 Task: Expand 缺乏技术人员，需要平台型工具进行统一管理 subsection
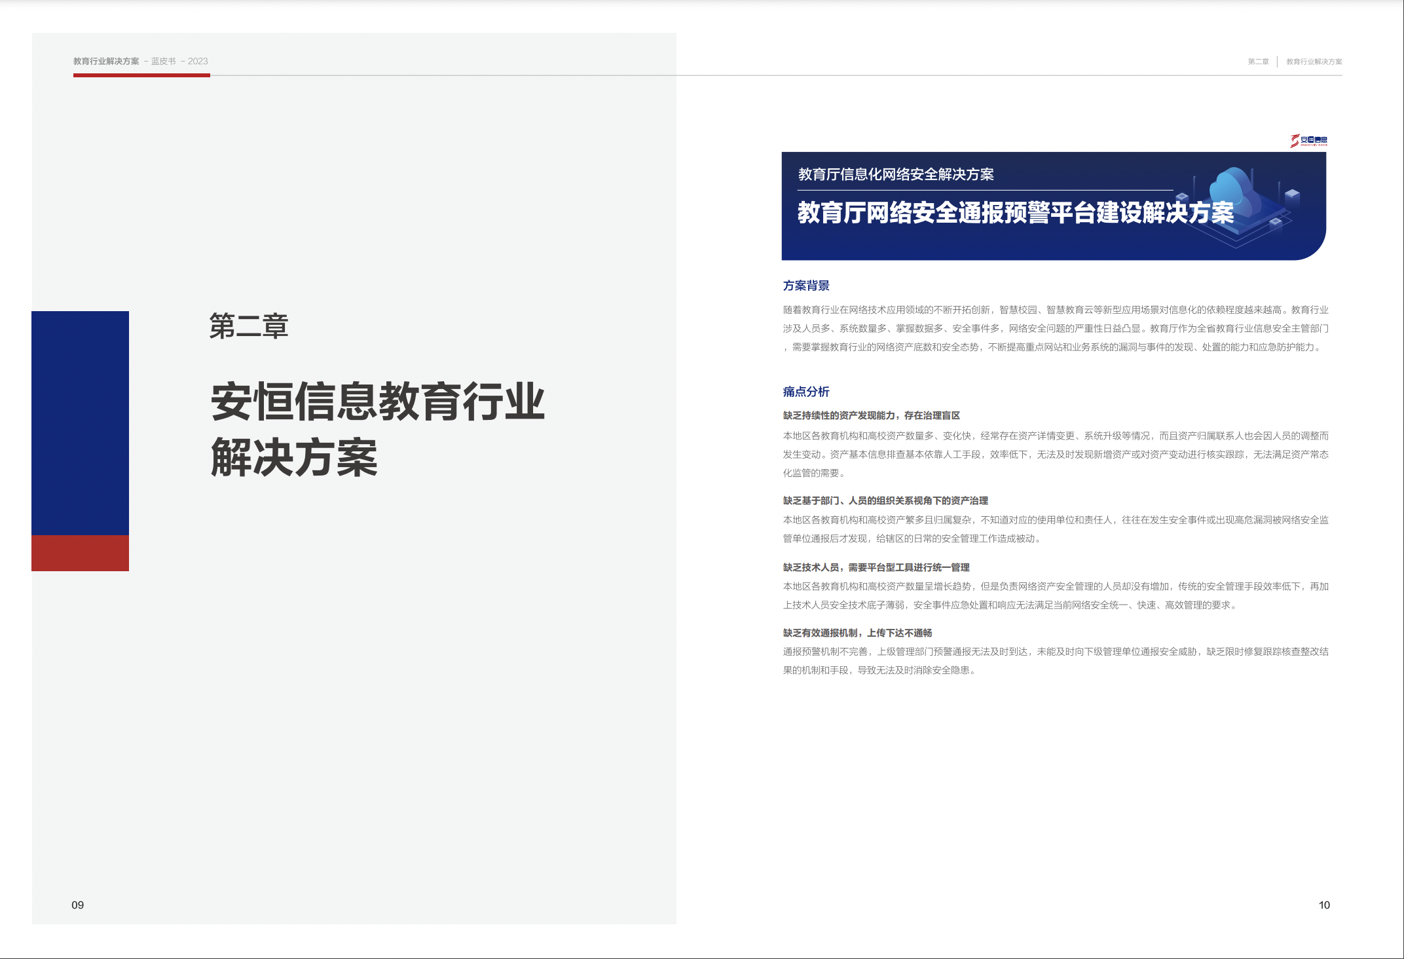pos(877,569)
